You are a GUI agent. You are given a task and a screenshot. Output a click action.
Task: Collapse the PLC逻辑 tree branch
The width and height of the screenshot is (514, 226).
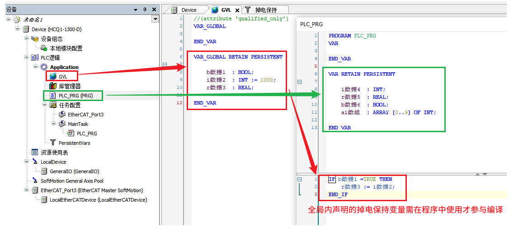coord(27,58)
